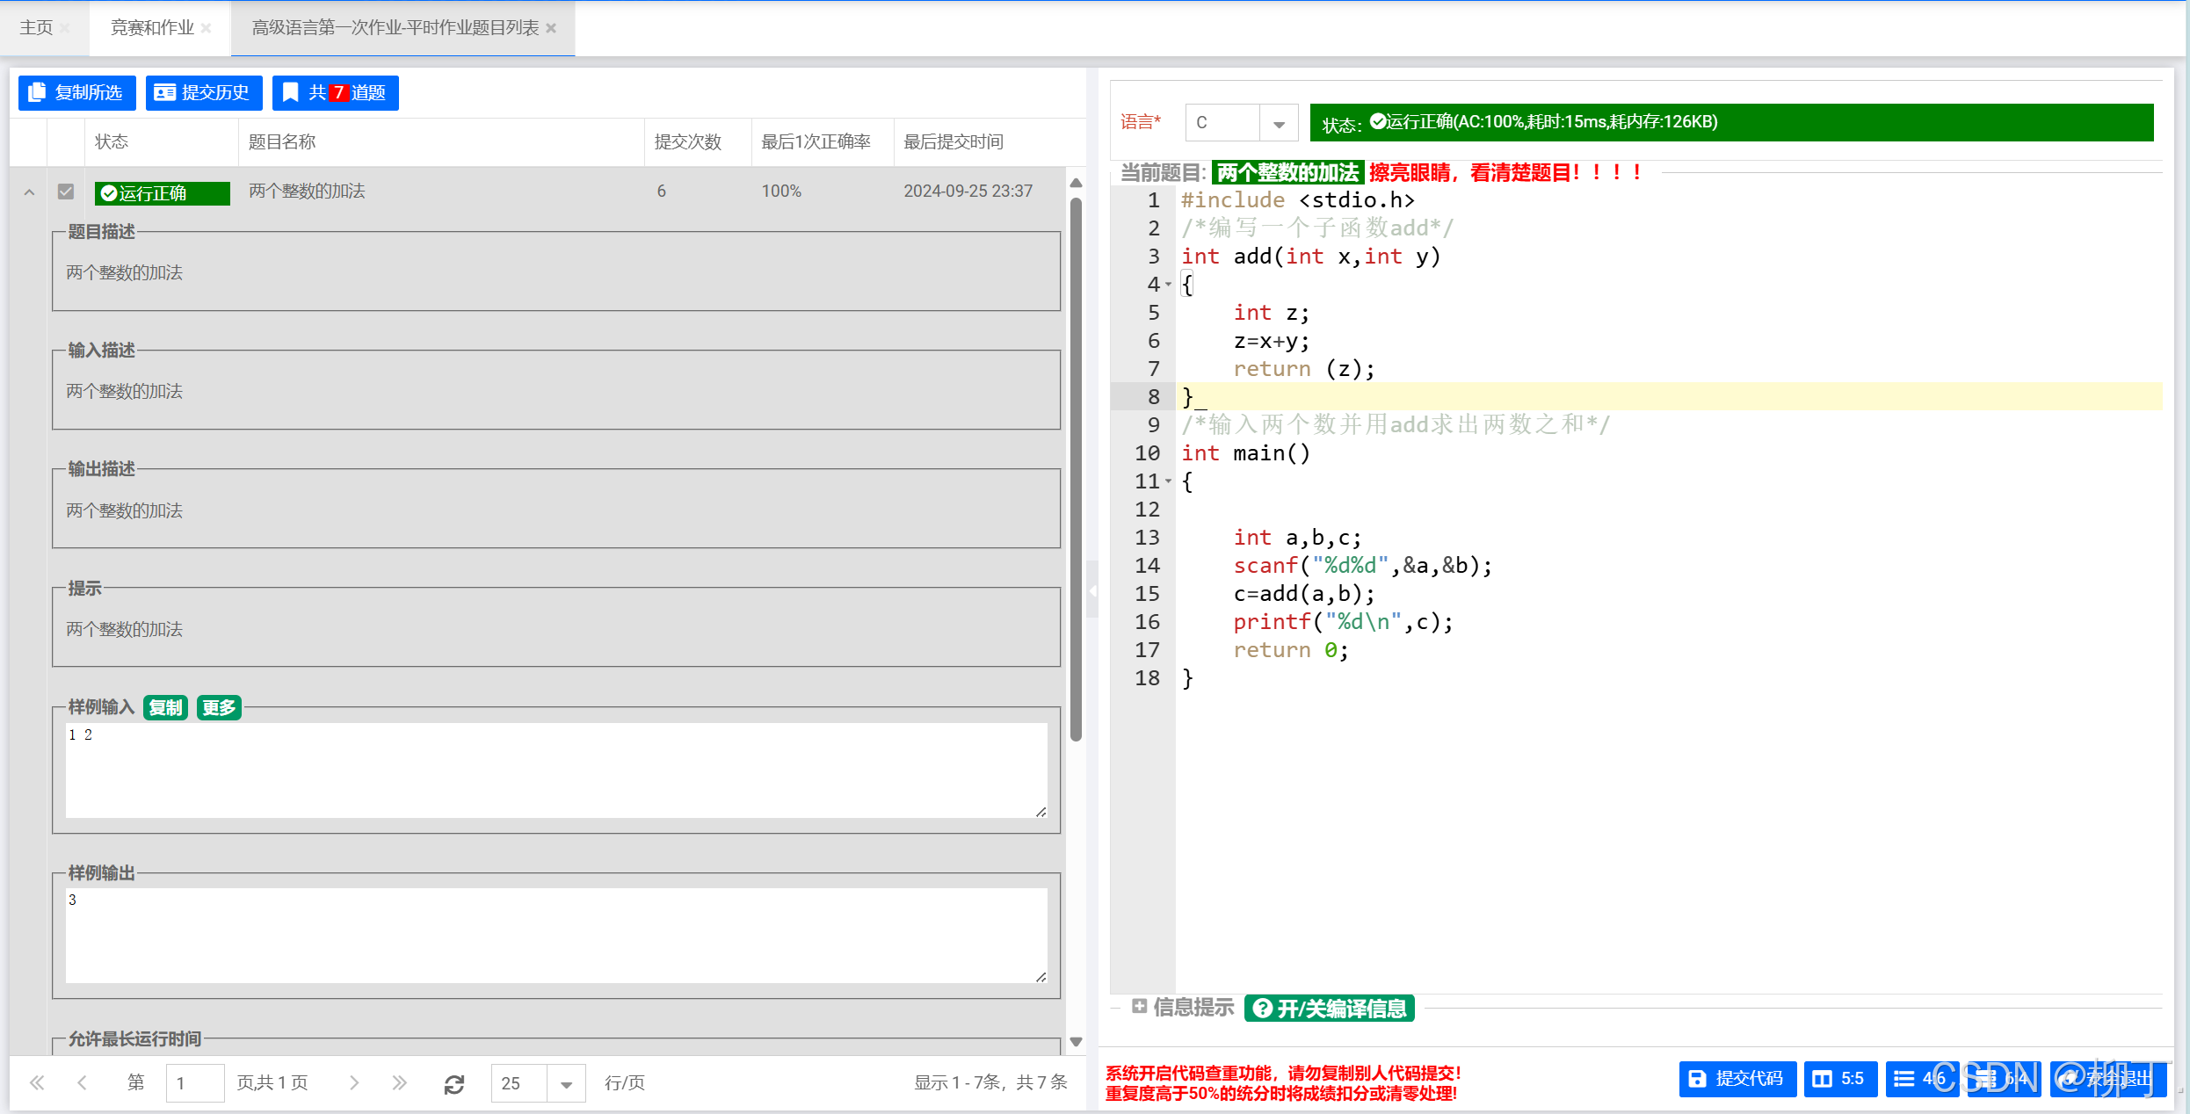2190x1114 pixels.
Task: Expand the 信息提示 section
Action: 1140,1007
